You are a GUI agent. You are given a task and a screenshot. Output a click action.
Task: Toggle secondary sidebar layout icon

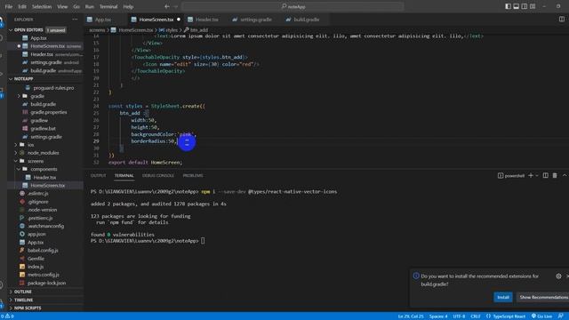click(x=525, y=6)
